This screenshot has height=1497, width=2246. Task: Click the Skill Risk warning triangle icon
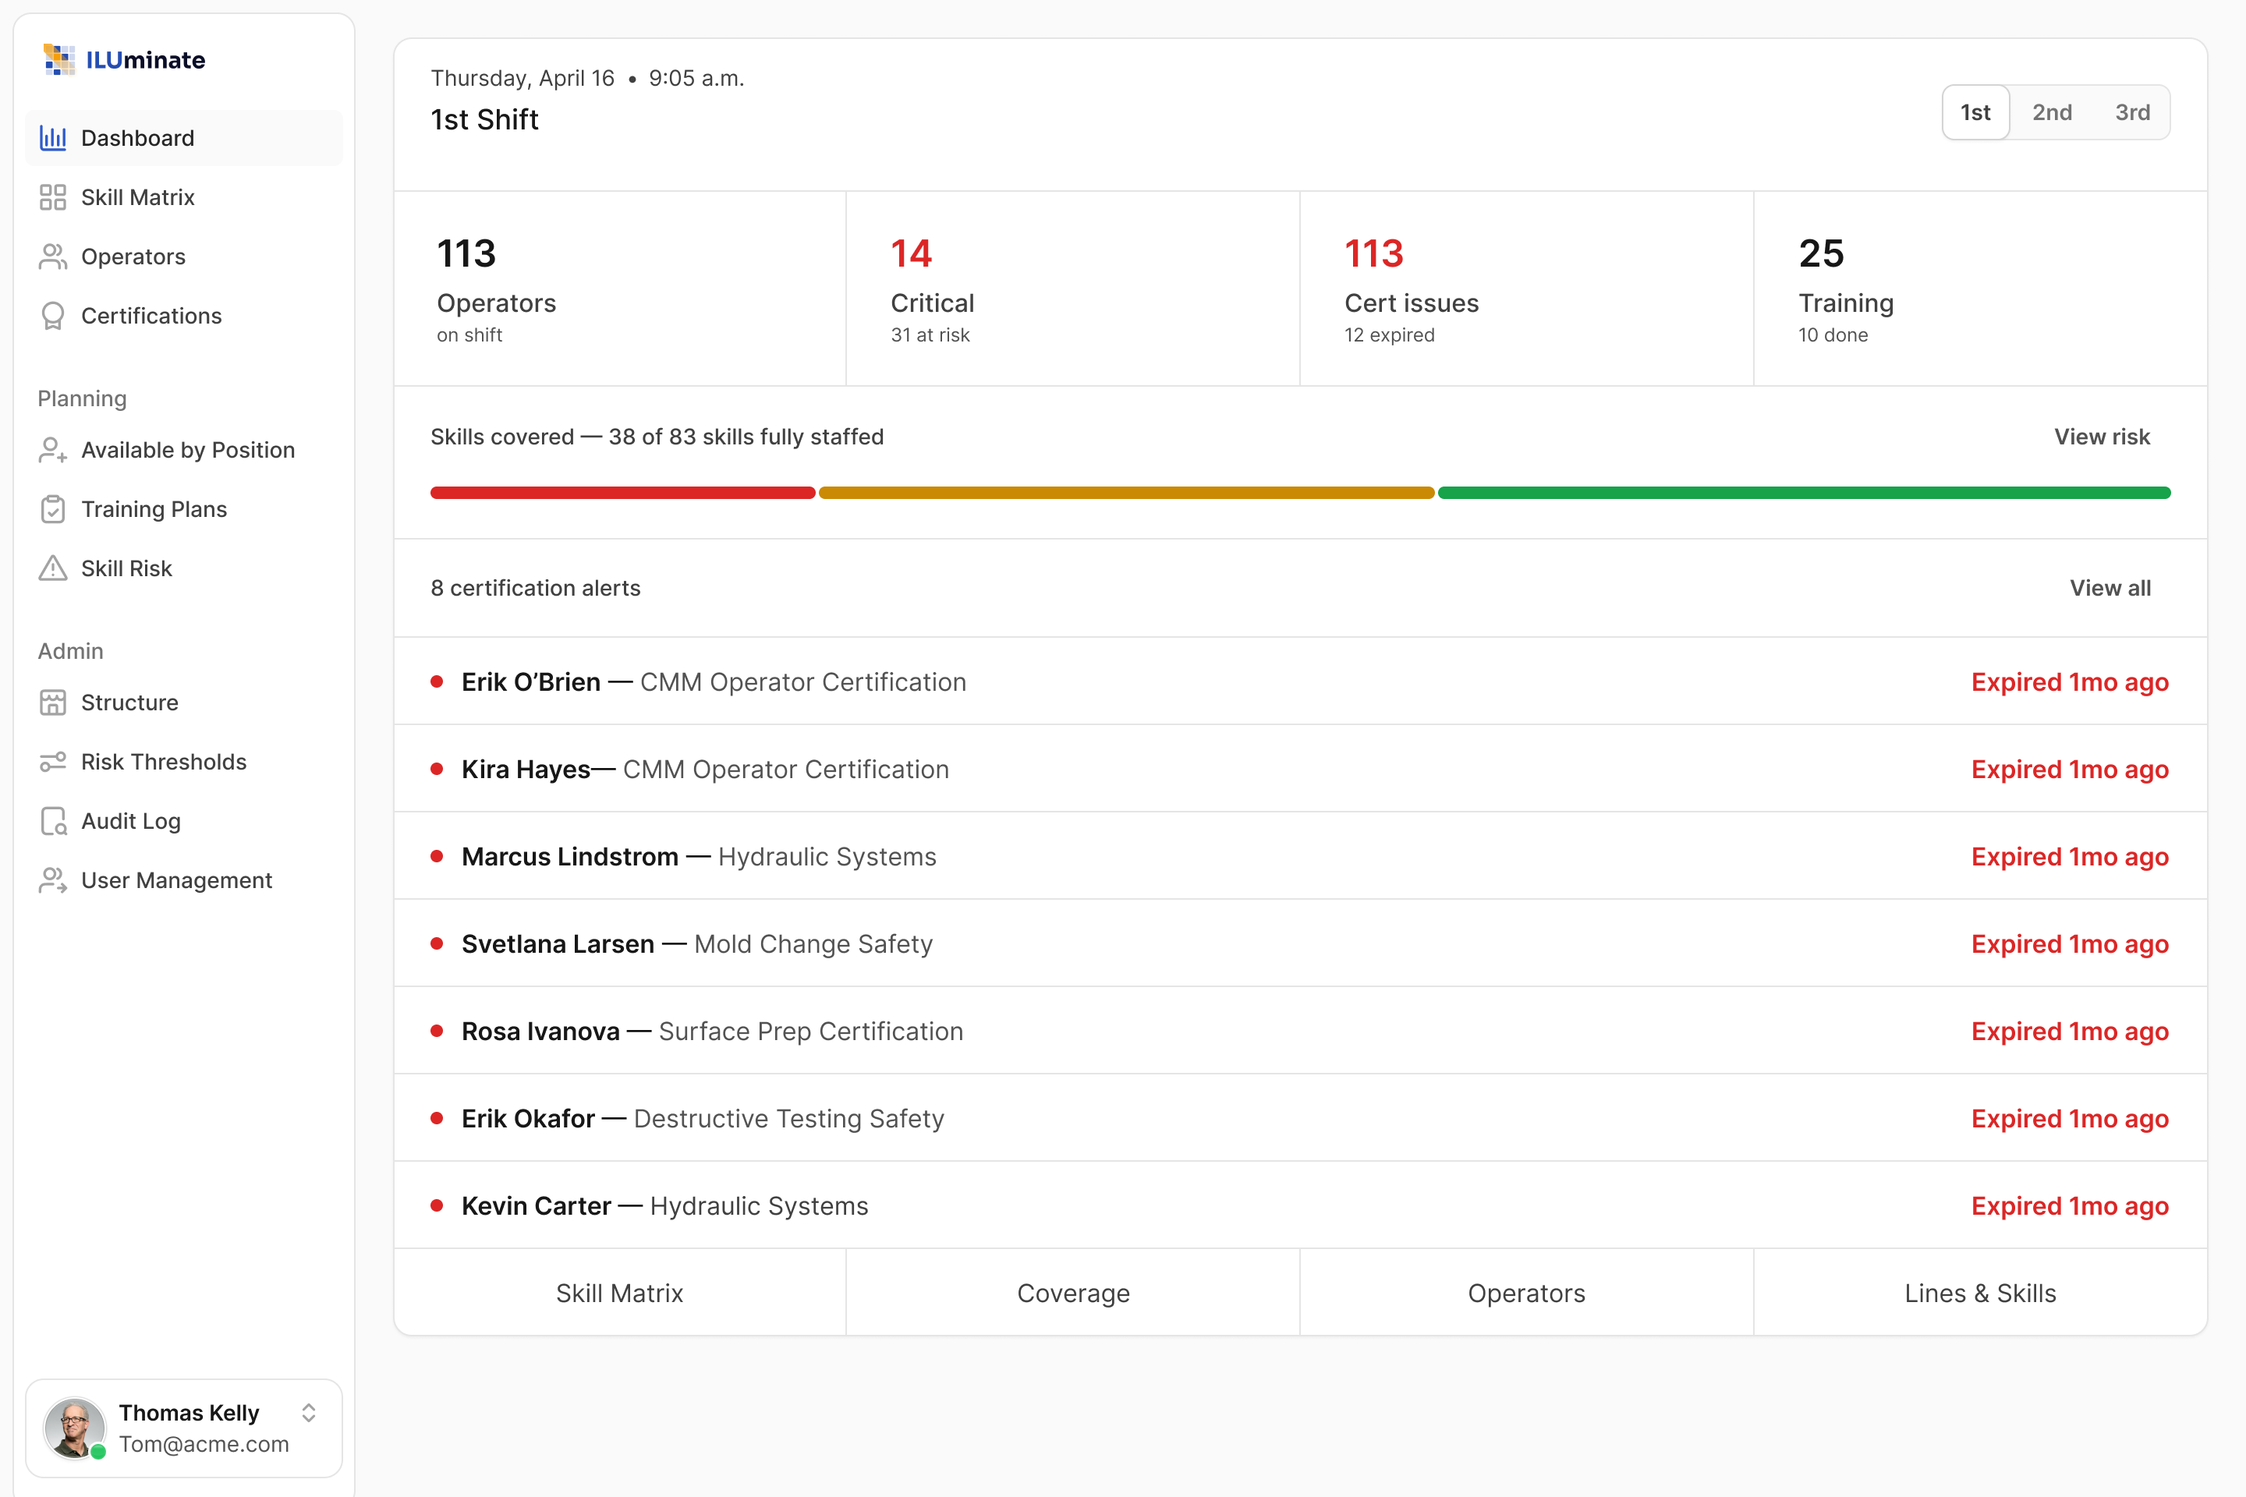[52, 568]
